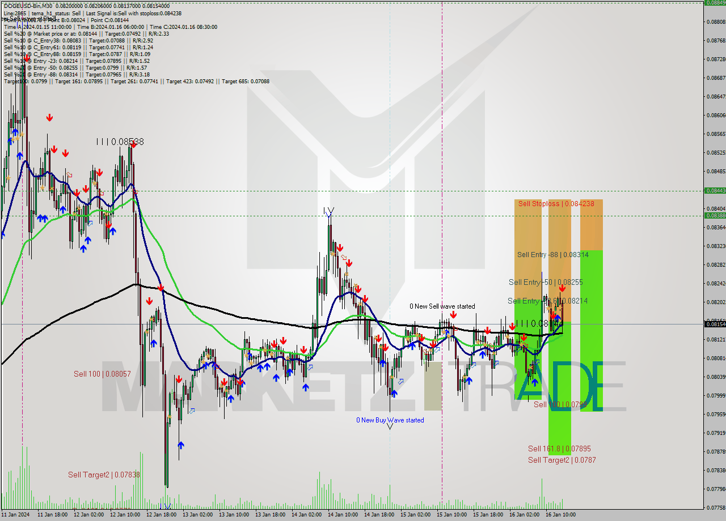Click the C_Entry38: 0.08083 sell line
This screenshot has width=726, height=521.
(x=78, y=40)
